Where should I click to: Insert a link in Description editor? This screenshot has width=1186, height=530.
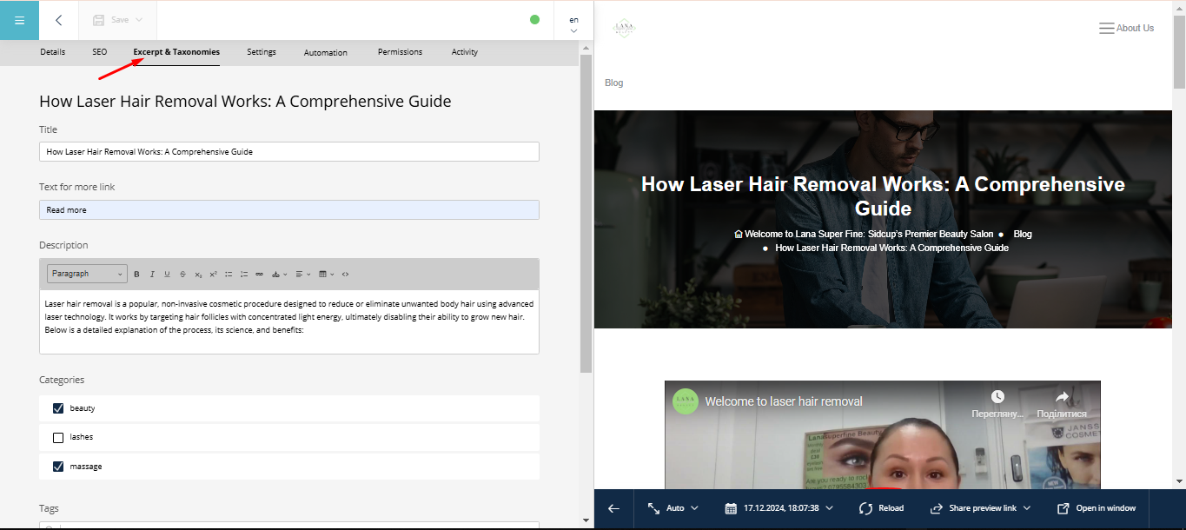[x=259, y=275]
